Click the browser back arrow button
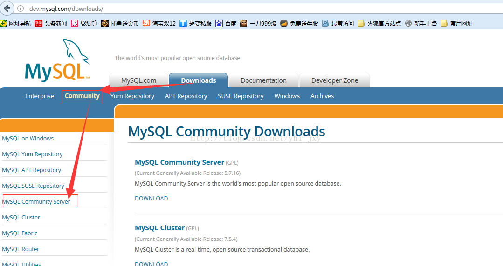This screenshot has height=266, width=503. [7, 8]
